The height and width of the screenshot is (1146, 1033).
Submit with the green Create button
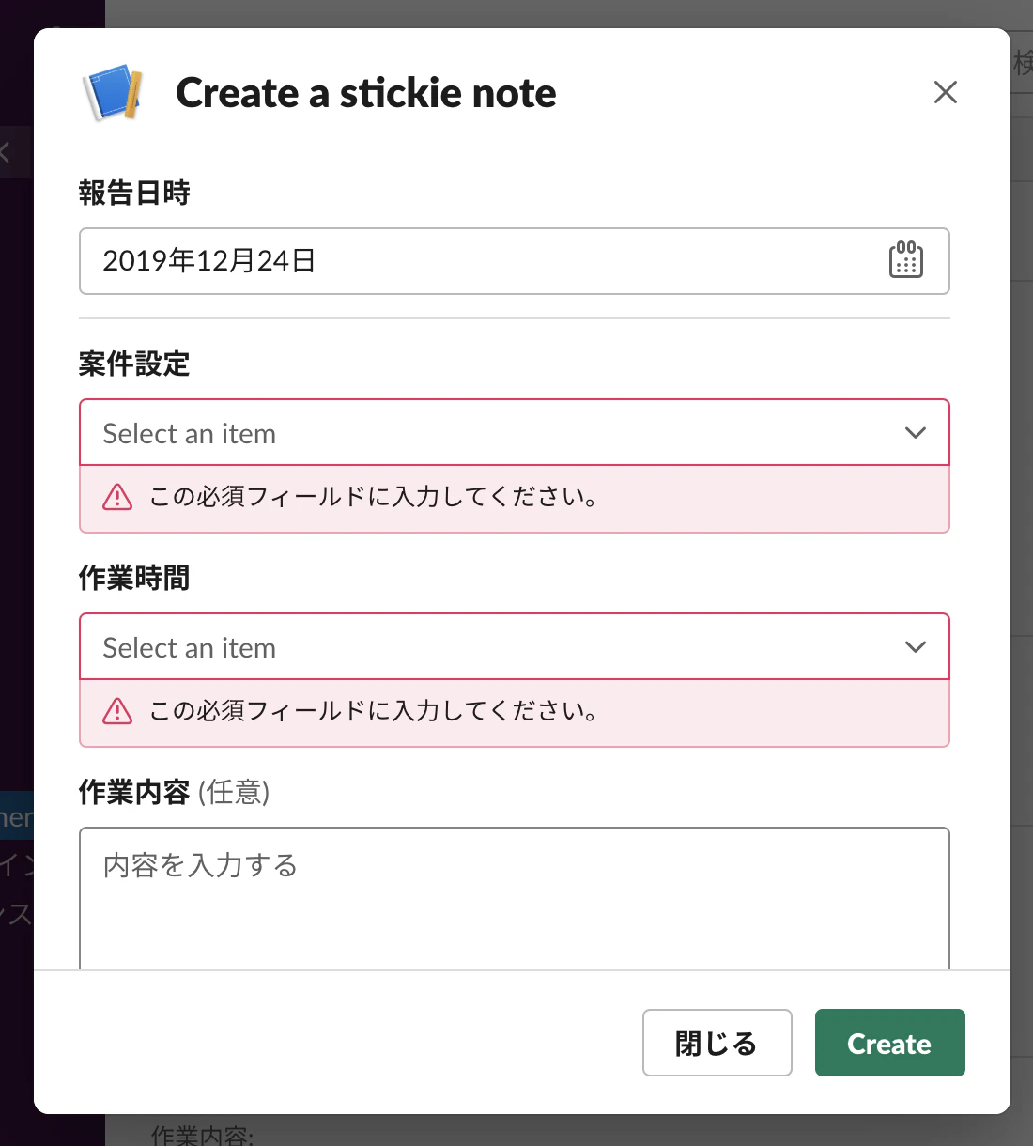(x=890, y=1043)
